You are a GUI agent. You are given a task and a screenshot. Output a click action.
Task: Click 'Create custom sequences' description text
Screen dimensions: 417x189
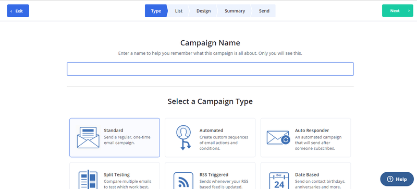point(224,143)
